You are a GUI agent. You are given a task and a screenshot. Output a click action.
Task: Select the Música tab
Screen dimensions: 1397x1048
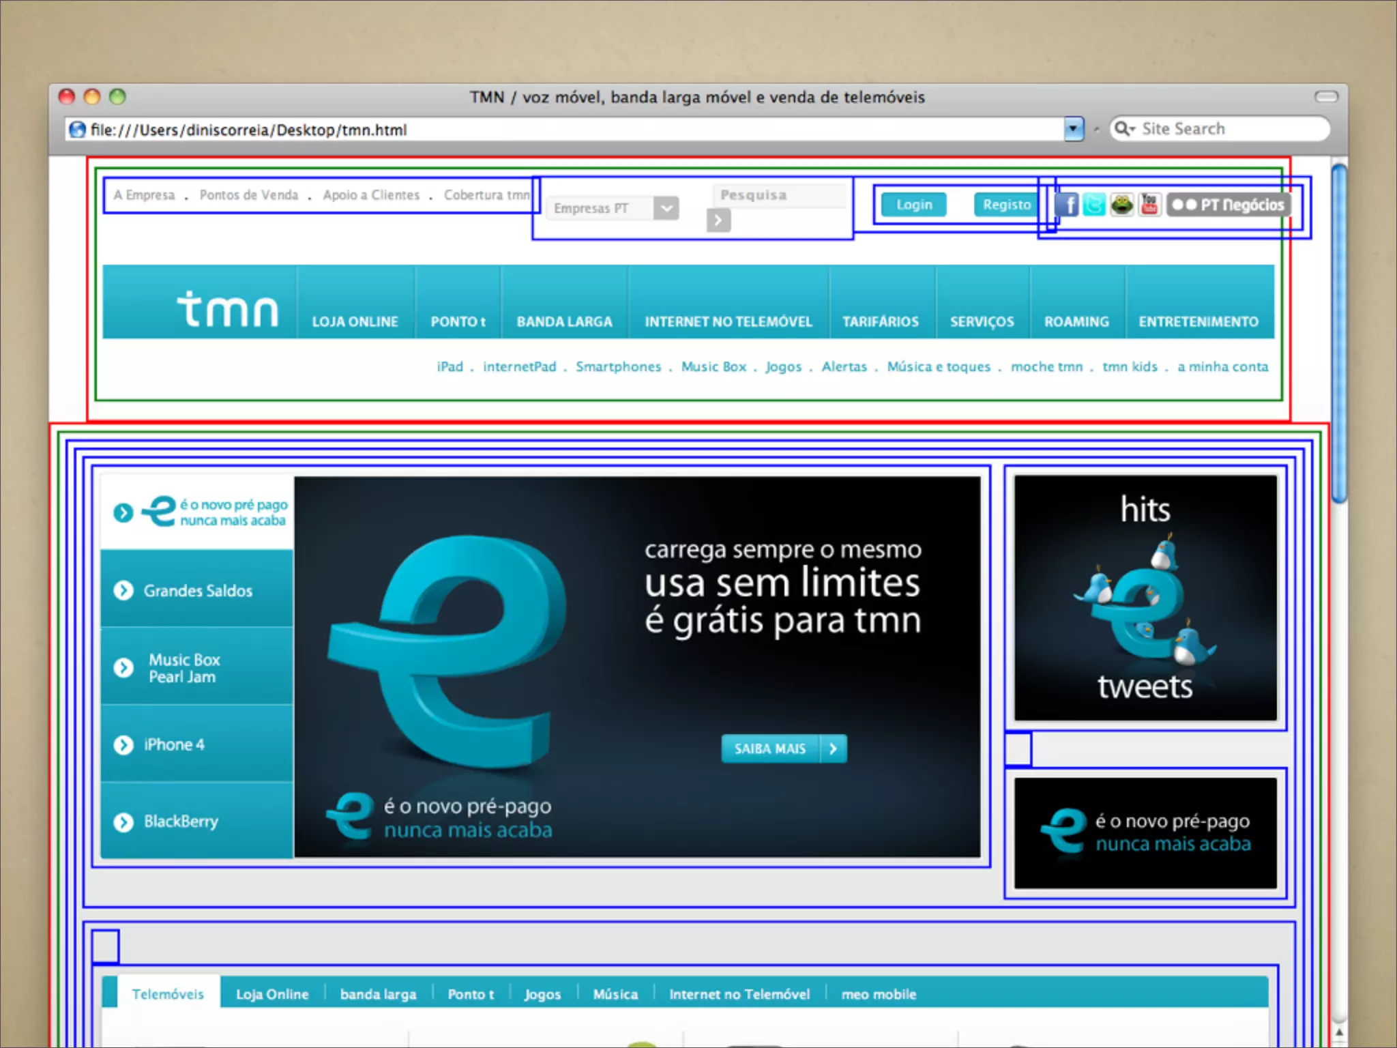click(x=615, y=994)
